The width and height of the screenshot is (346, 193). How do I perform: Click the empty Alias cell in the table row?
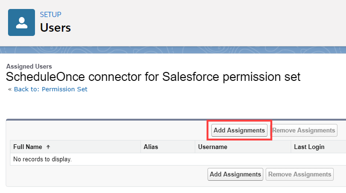click(168, 159)
